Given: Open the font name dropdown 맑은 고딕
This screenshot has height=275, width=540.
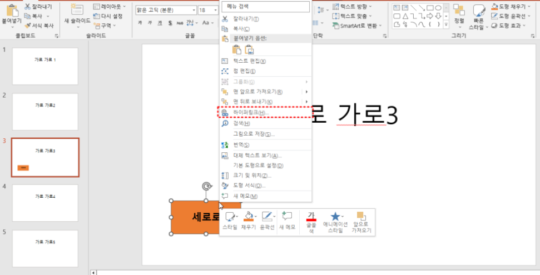Looking at the screenshot, I should click(x=193, y=10).
